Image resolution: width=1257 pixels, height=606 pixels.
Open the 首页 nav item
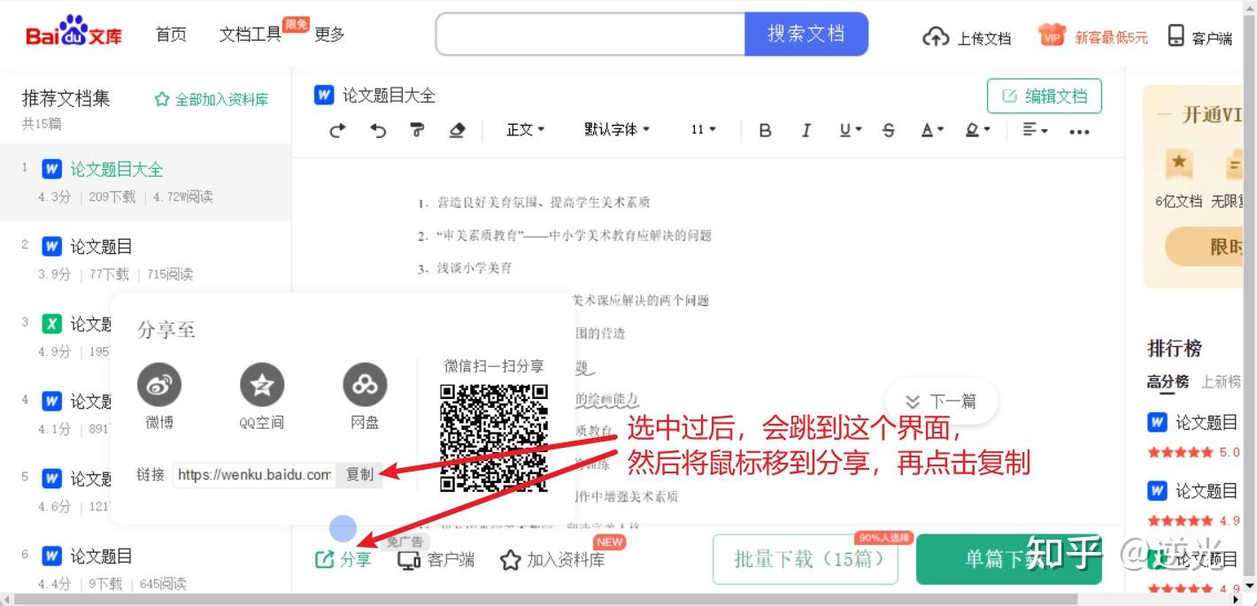171,35
